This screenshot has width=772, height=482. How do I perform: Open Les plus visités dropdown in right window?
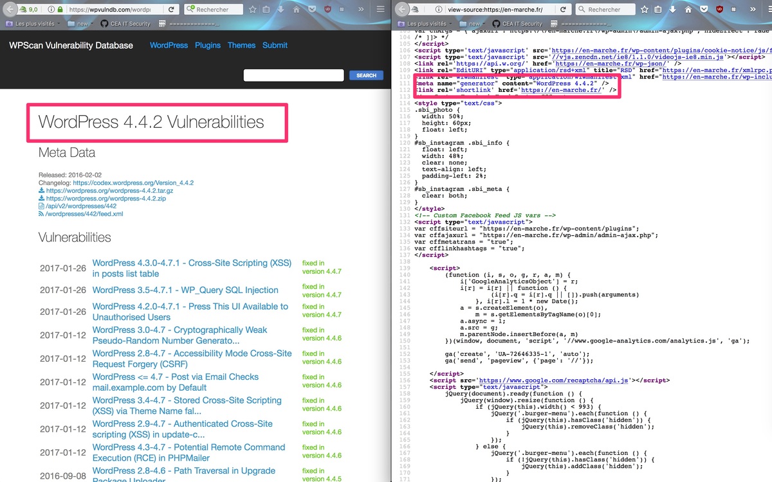[x=423, y=24]
